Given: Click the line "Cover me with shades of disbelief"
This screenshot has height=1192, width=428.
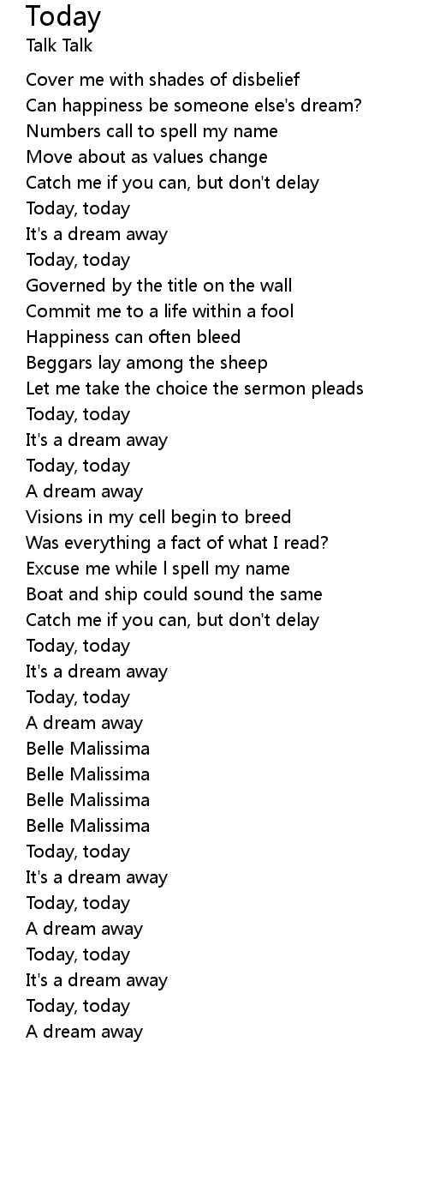Looking at the screenshot, I should 163,80.
